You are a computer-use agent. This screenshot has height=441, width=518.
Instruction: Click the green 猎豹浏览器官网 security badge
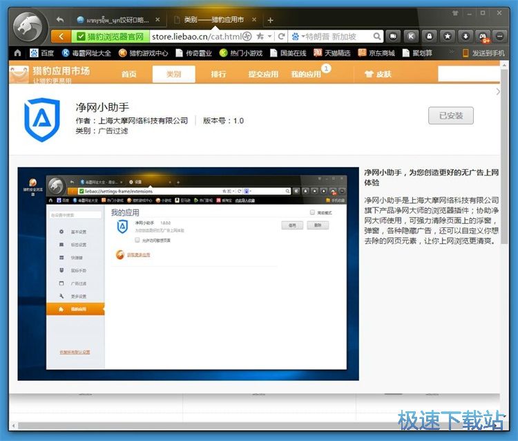coord(111,37)
